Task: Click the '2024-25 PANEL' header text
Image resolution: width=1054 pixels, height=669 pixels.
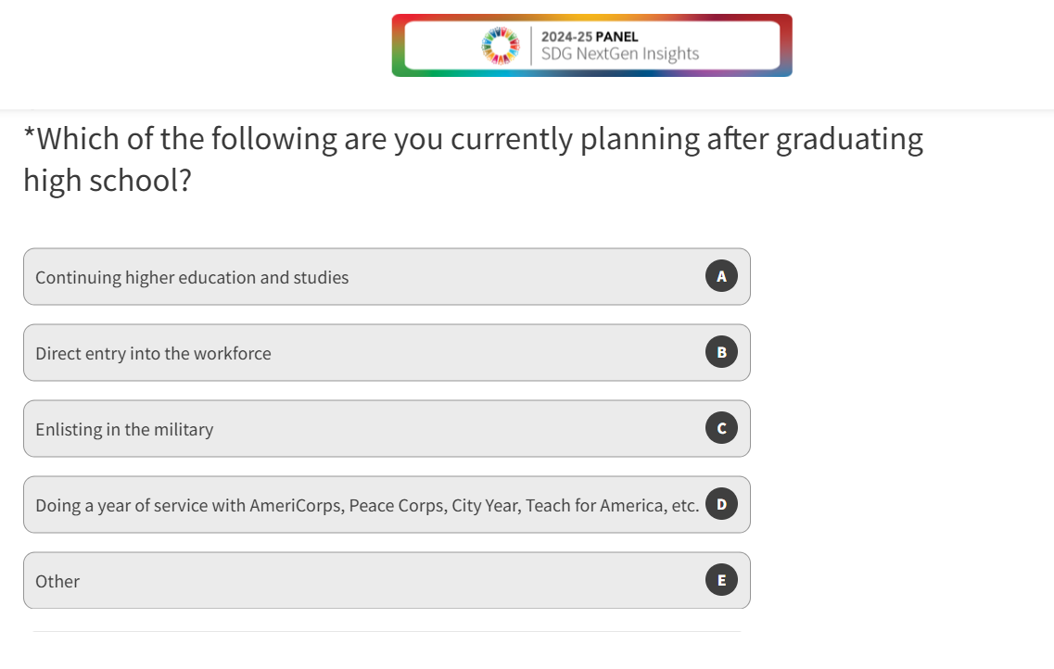Action: coord(590,37)
